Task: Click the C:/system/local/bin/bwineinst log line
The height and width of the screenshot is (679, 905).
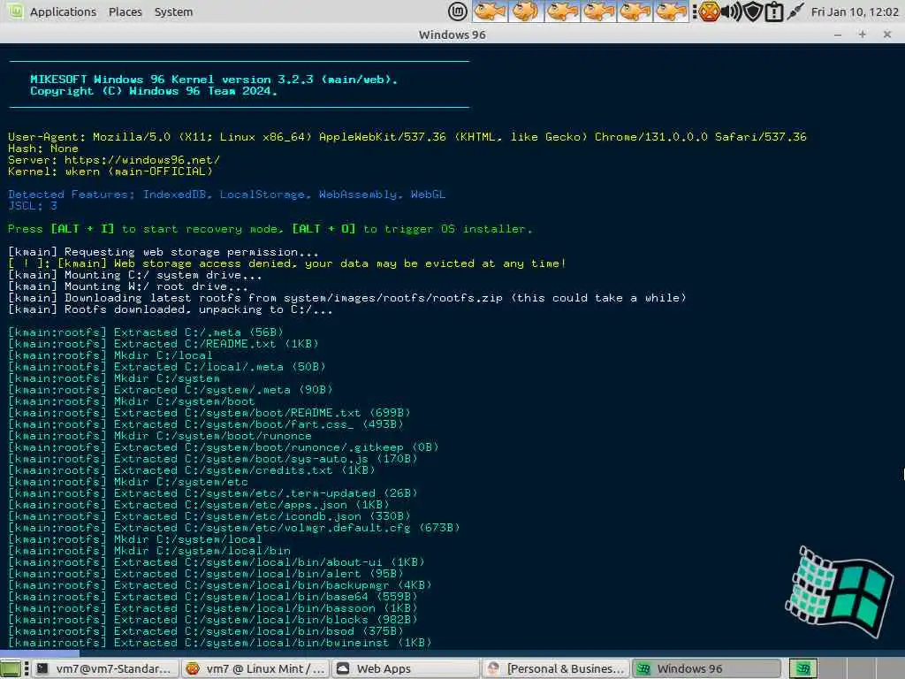Action: [220, 643]
